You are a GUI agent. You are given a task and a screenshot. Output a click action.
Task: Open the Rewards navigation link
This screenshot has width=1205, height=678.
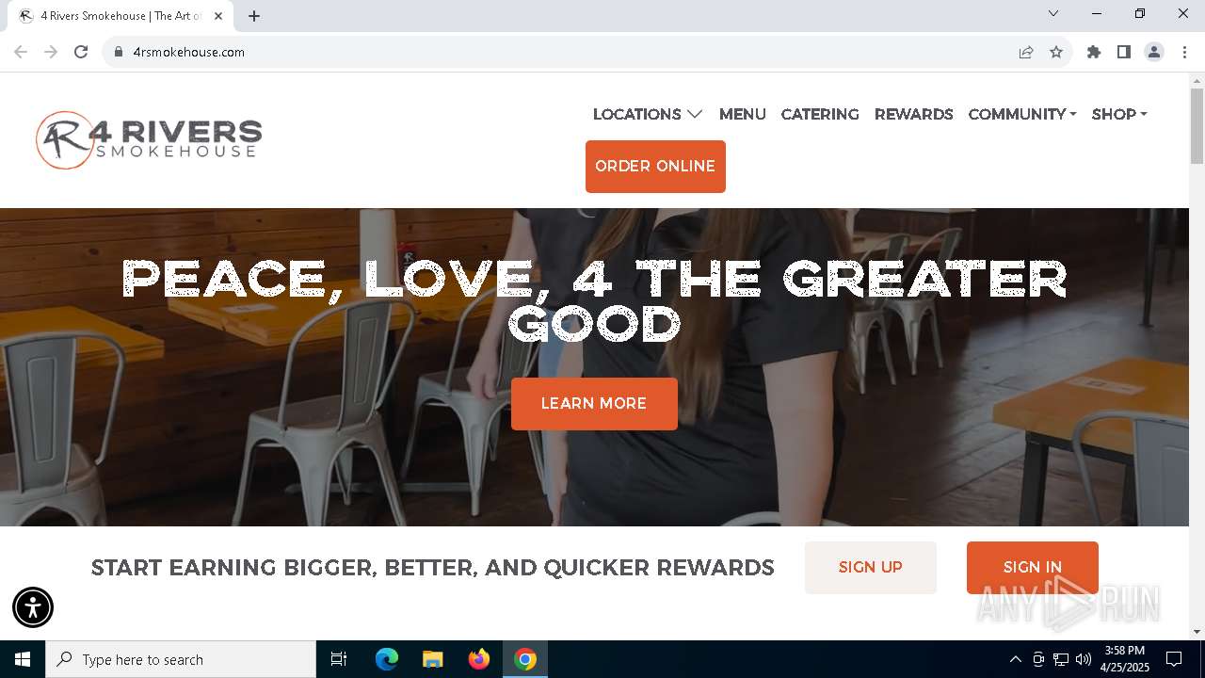(914, 114)
